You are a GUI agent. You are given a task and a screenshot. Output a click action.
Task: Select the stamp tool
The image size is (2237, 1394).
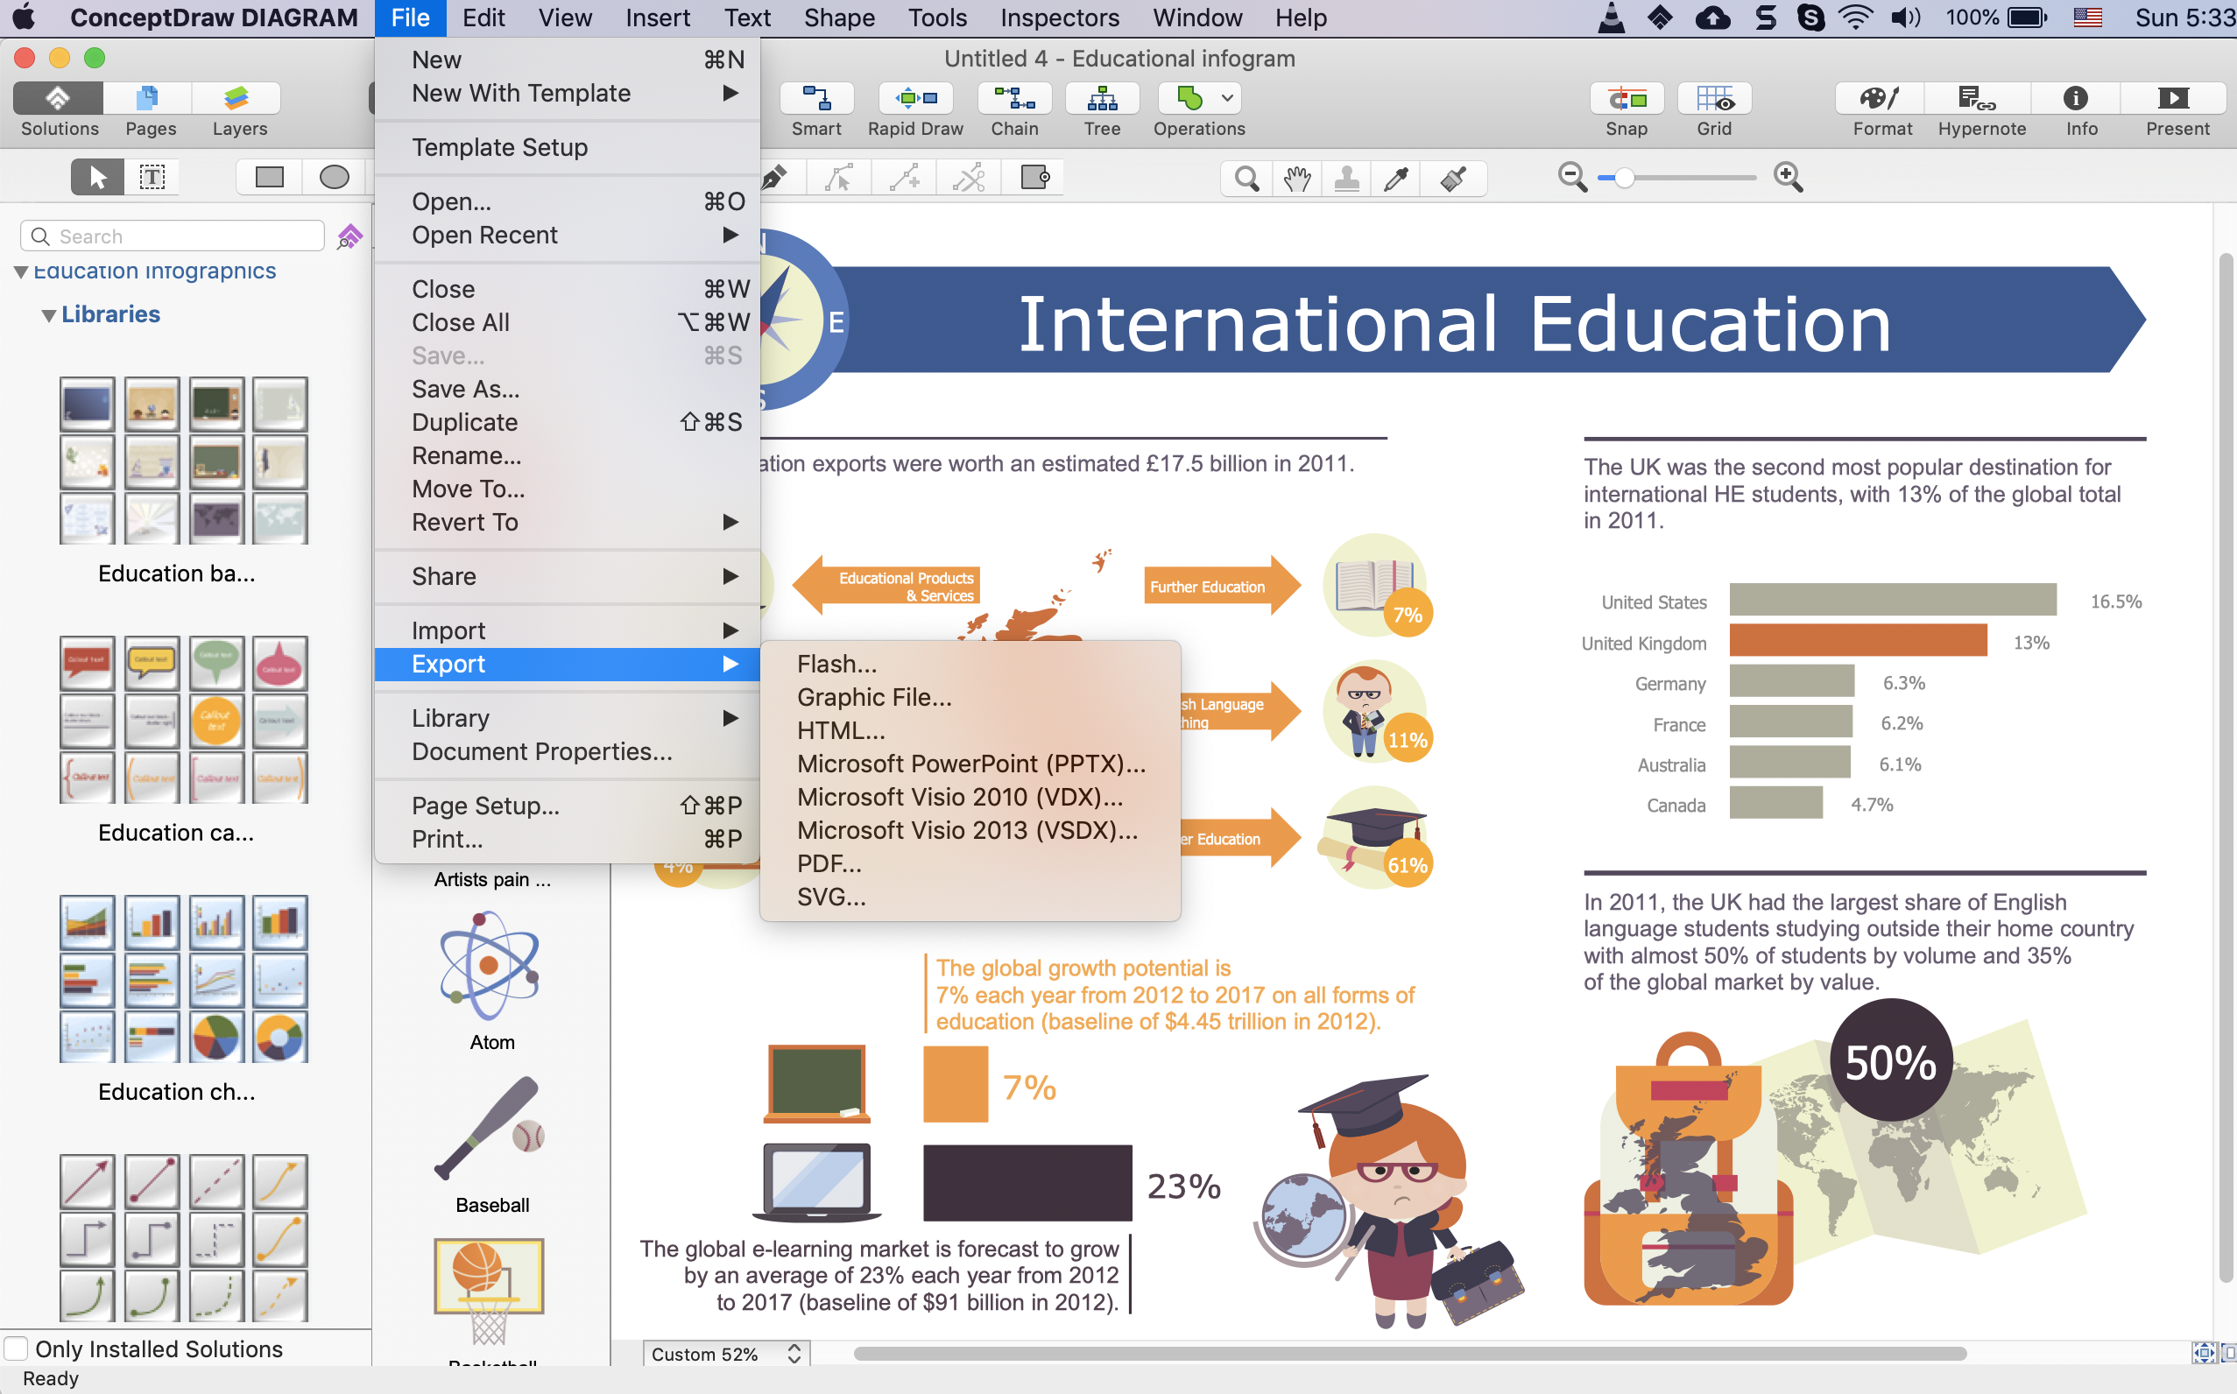coord(1346,178)
